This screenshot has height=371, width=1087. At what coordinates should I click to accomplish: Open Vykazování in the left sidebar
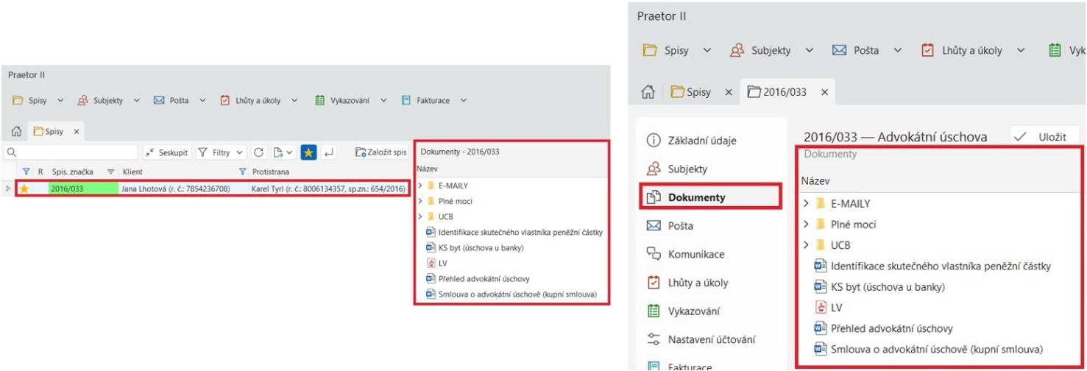[694, 311]
